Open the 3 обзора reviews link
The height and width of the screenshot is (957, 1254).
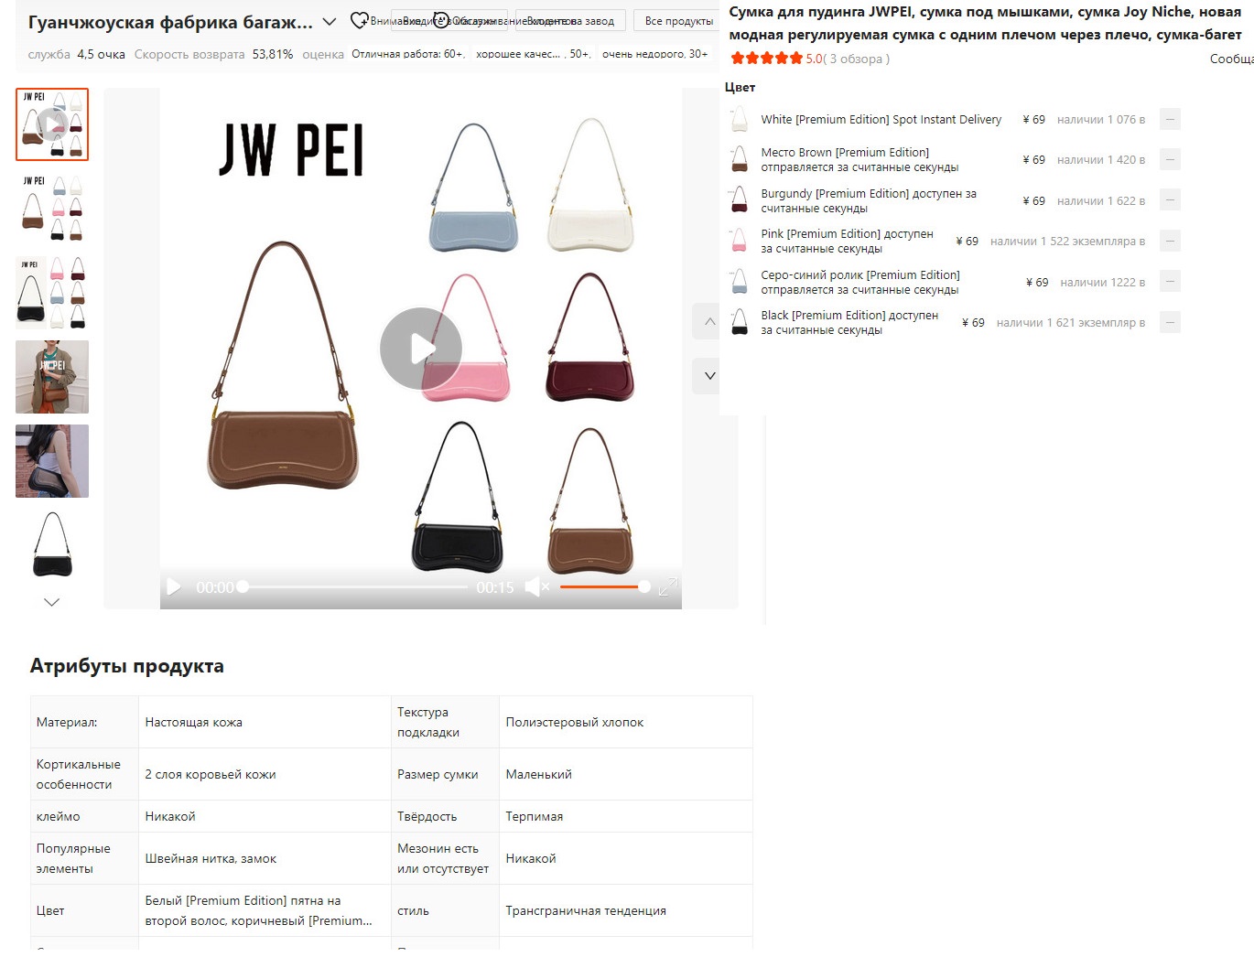859,59
